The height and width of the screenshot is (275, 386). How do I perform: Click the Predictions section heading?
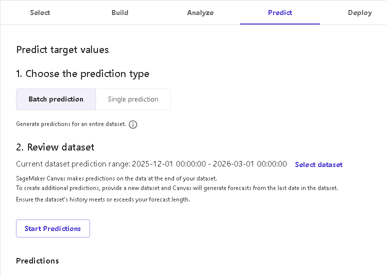(37, 260)
